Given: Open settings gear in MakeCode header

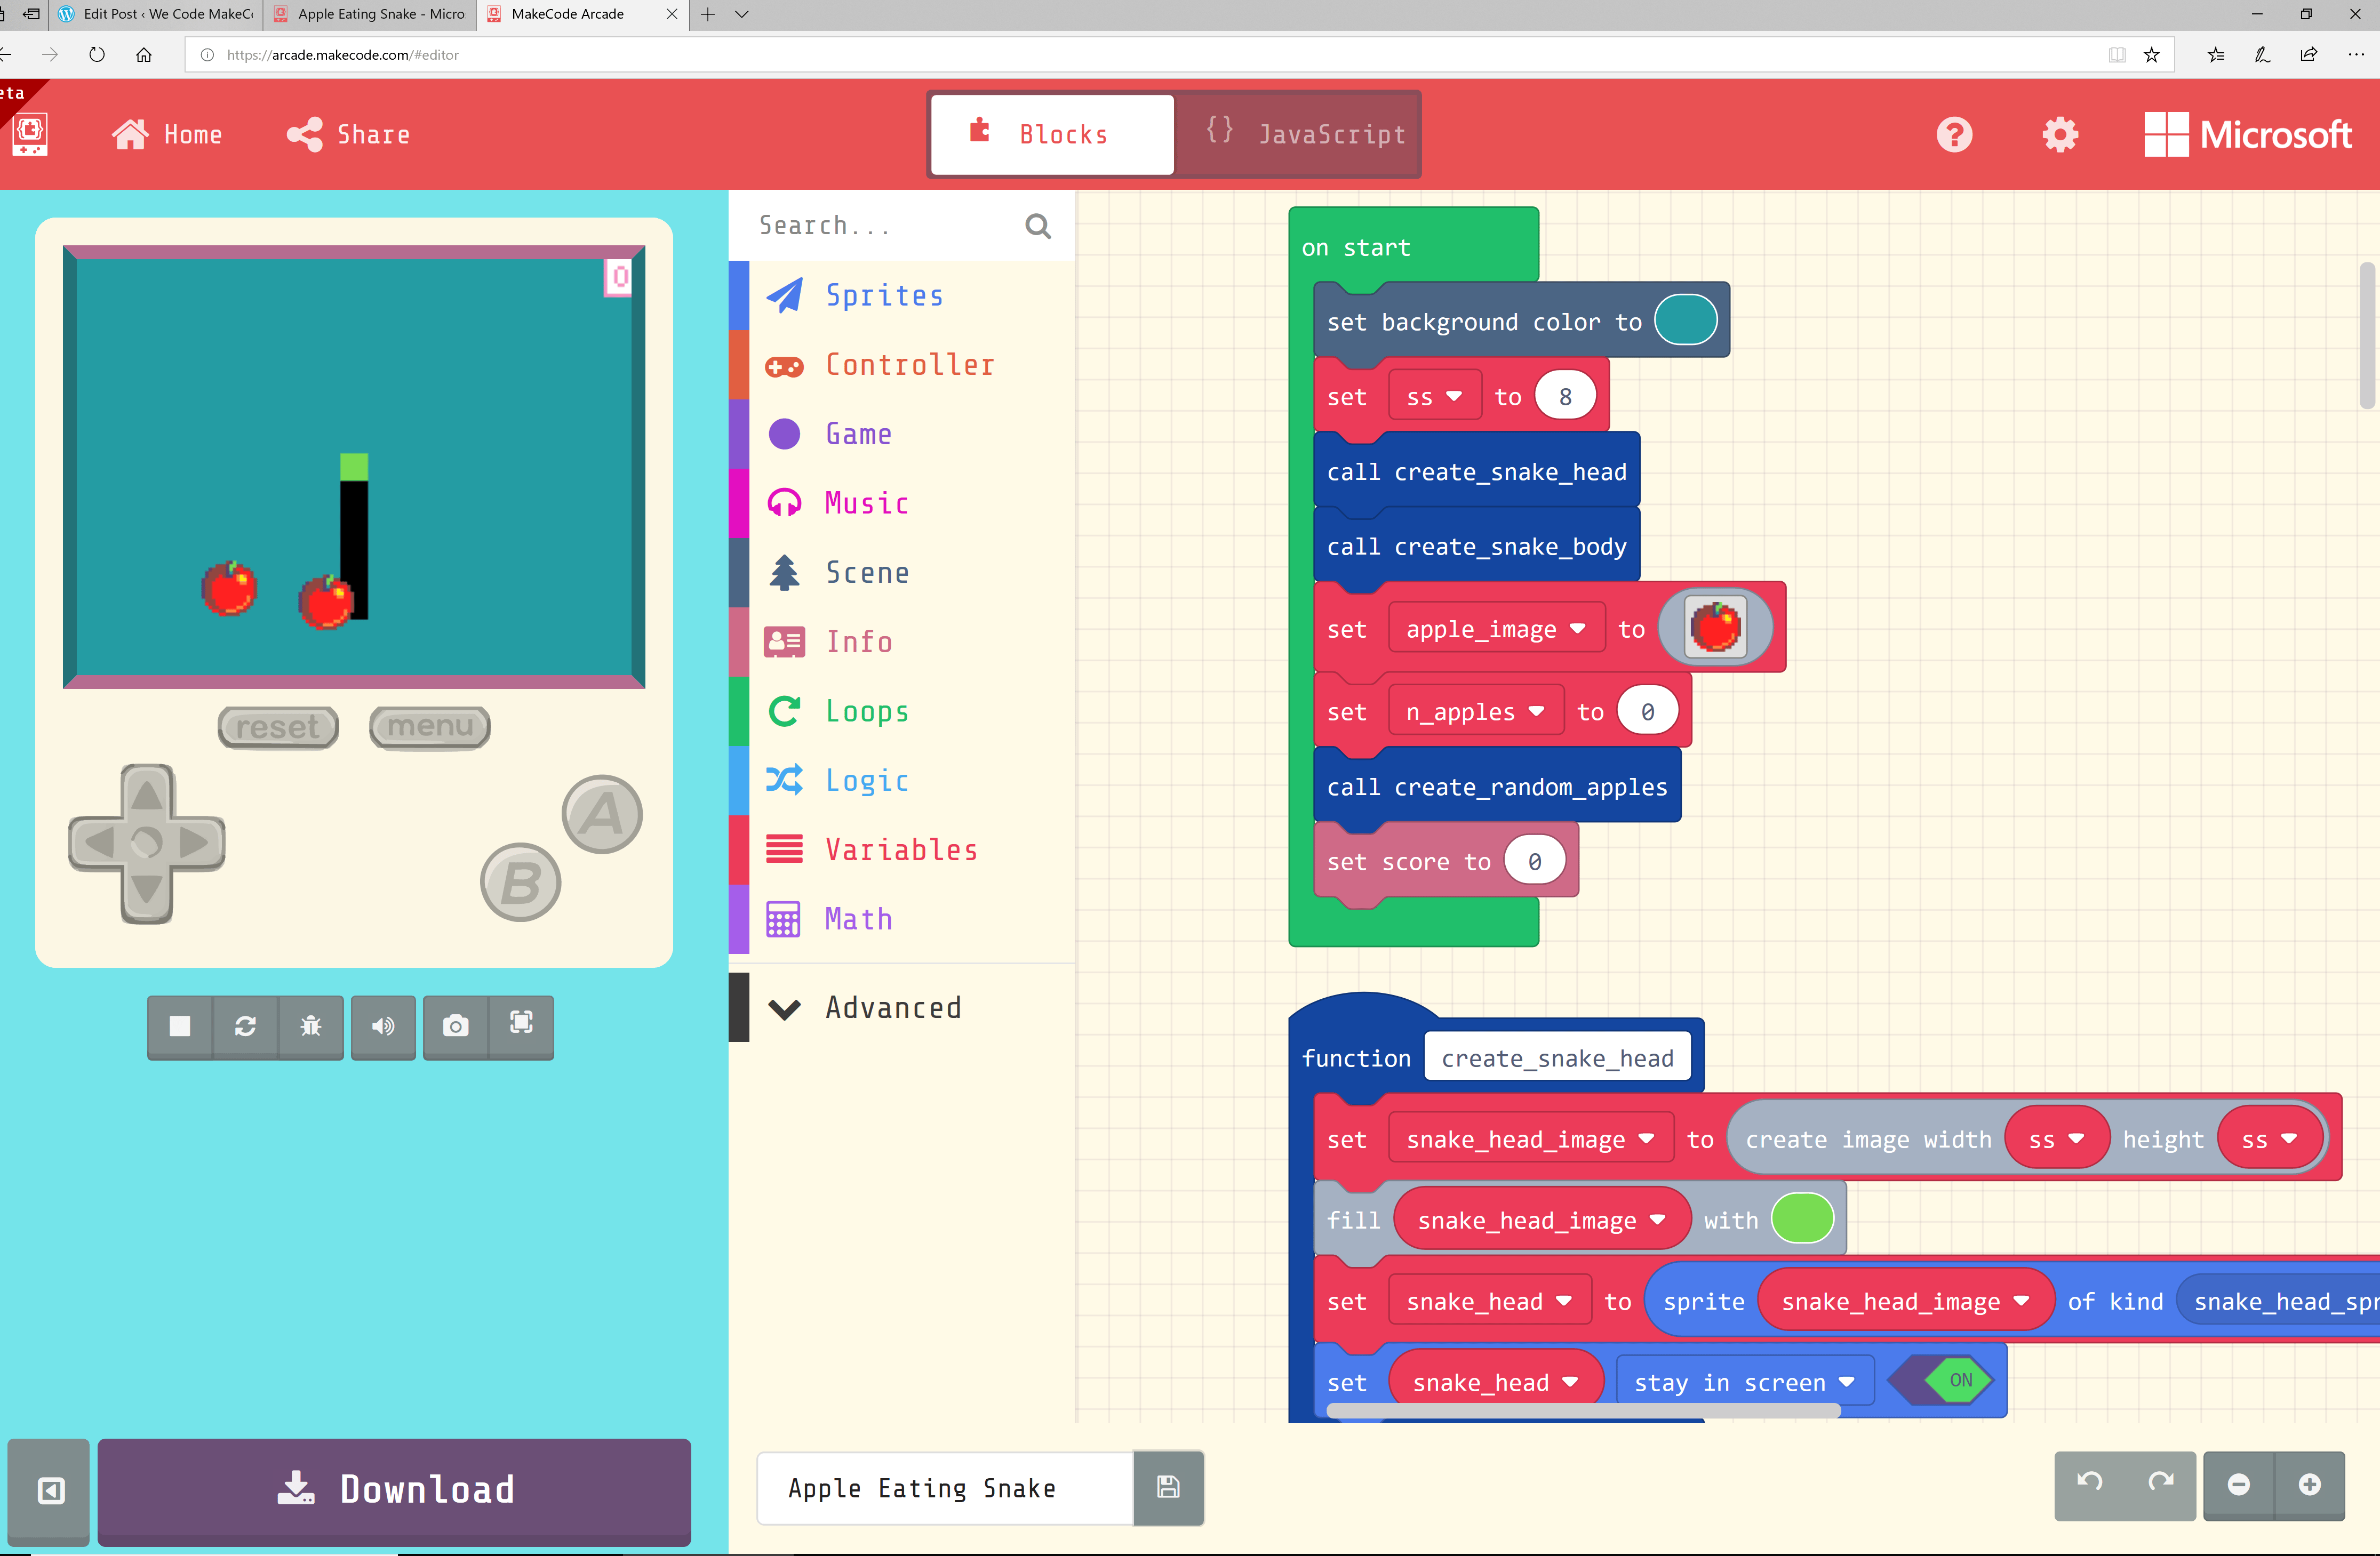Looking at the screenshot, I should tap(2060, 134).
